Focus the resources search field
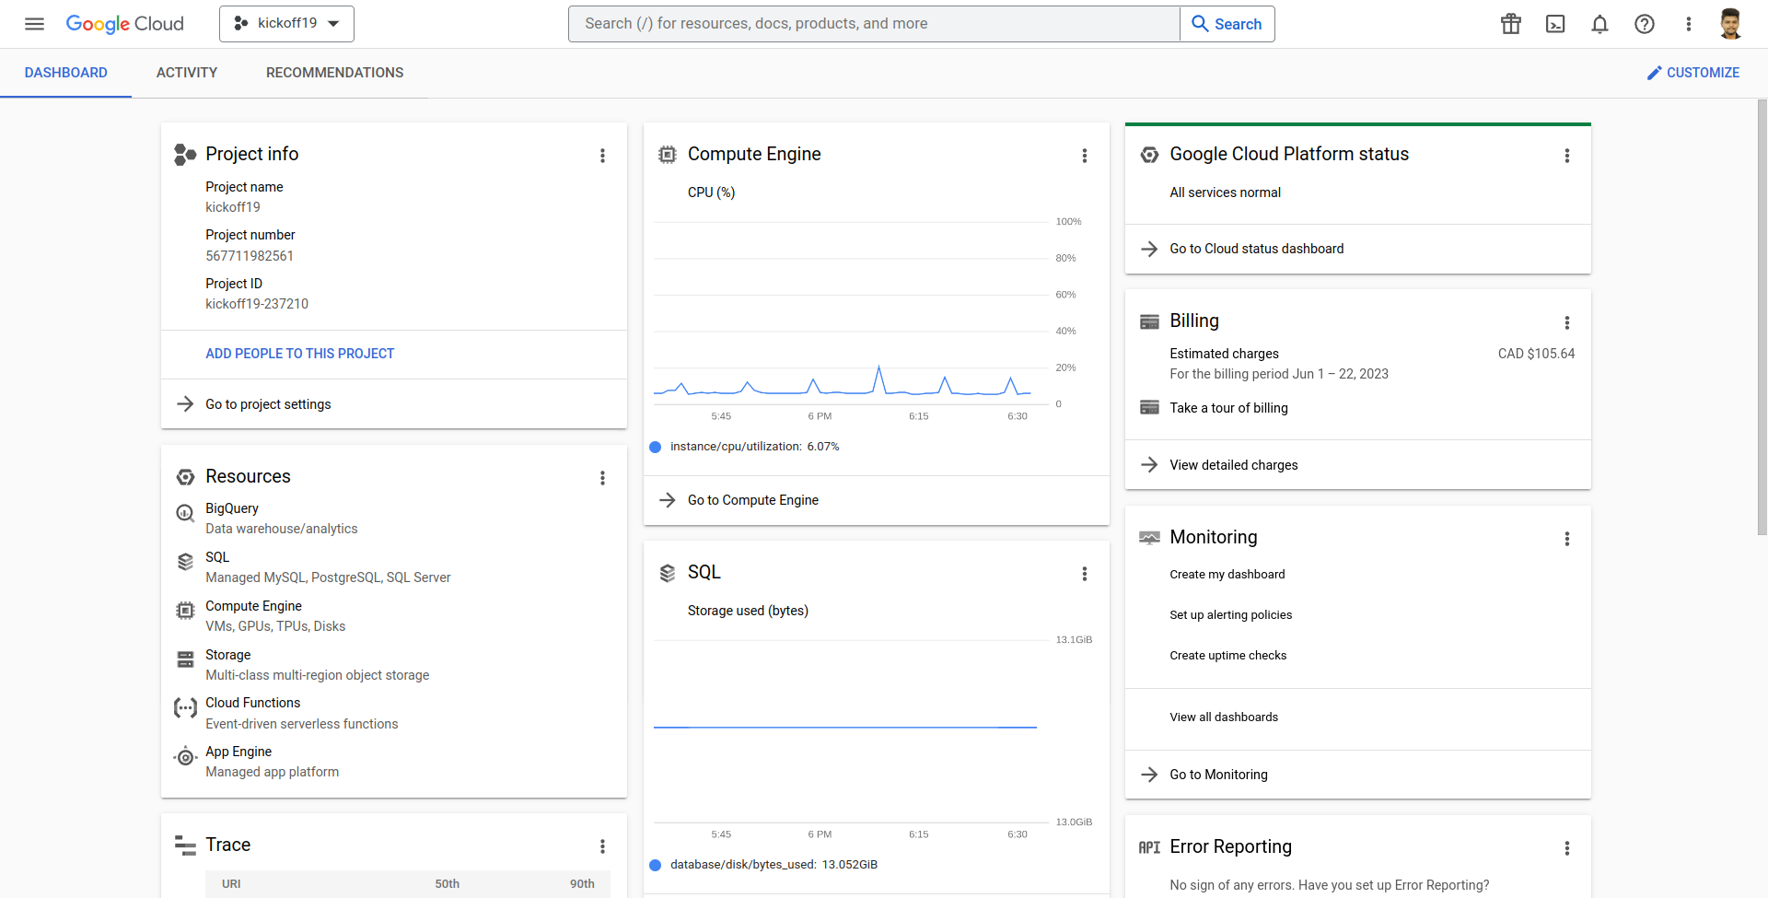Image resolution: width=1768 pixels, height=898 pixels. 874,24
